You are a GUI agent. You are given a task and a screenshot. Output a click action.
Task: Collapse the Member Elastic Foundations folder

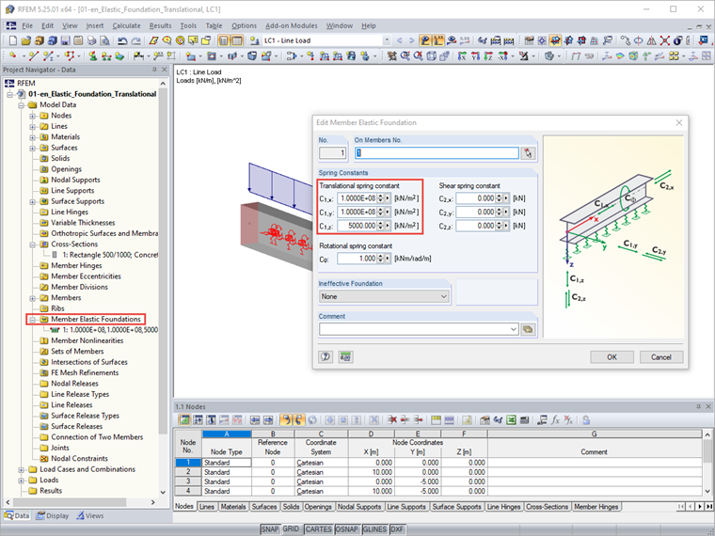(x=32, y=320)
